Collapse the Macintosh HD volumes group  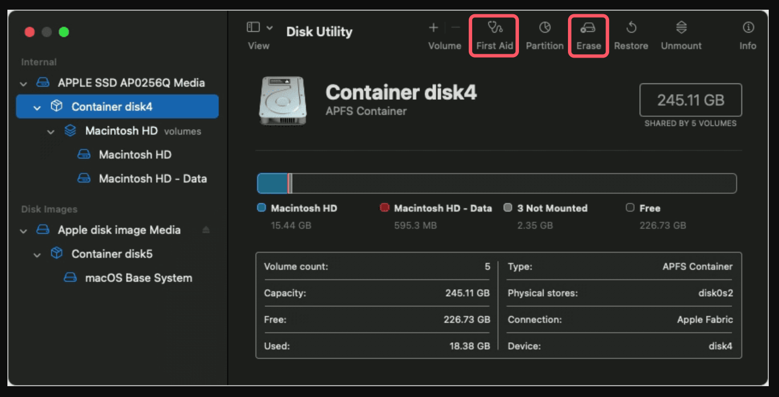50,131
